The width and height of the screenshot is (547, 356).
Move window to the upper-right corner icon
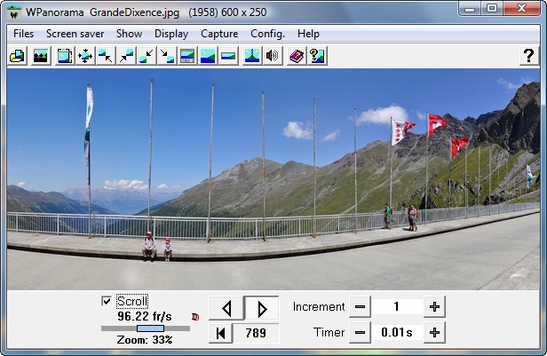[x=126, y=56]
